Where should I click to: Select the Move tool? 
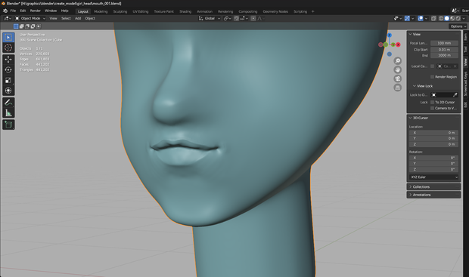click(8, 60)
